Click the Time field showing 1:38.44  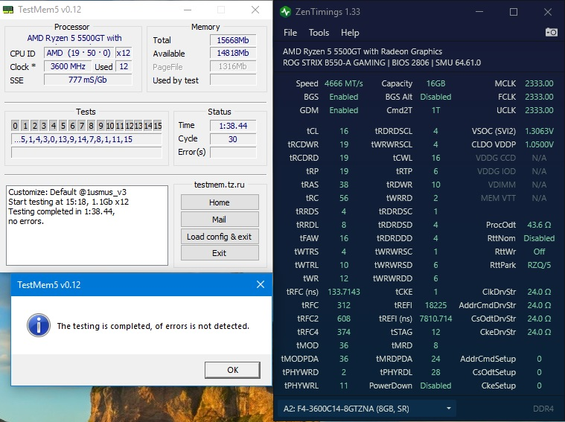pos(233,126)
